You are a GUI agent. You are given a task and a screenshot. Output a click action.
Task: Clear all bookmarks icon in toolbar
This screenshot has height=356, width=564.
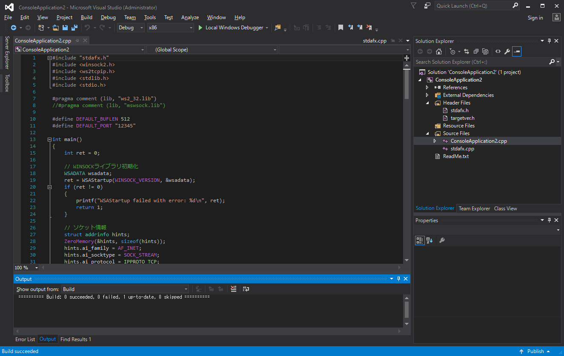point(369,28)
